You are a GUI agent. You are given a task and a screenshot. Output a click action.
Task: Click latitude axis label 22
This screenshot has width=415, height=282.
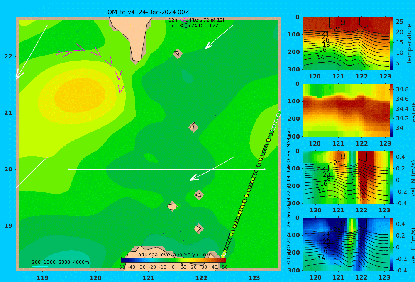(x=8, y=56)
